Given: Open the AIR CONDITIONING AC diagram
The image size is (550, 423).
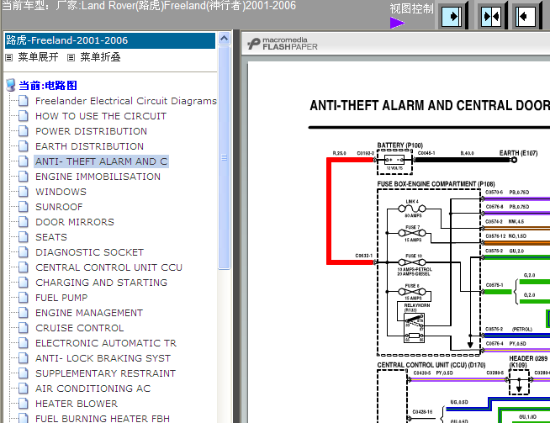Looking at the screenshot, I should tap(93, 389).
